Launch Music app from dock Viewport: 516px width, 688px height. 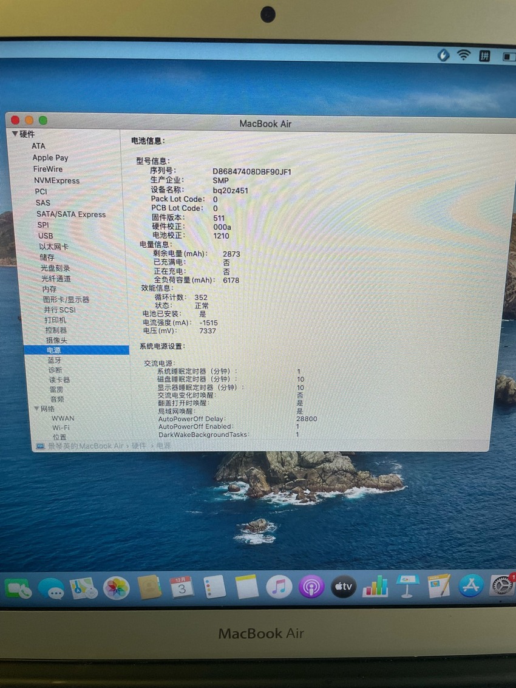click(x=279, y=587)
